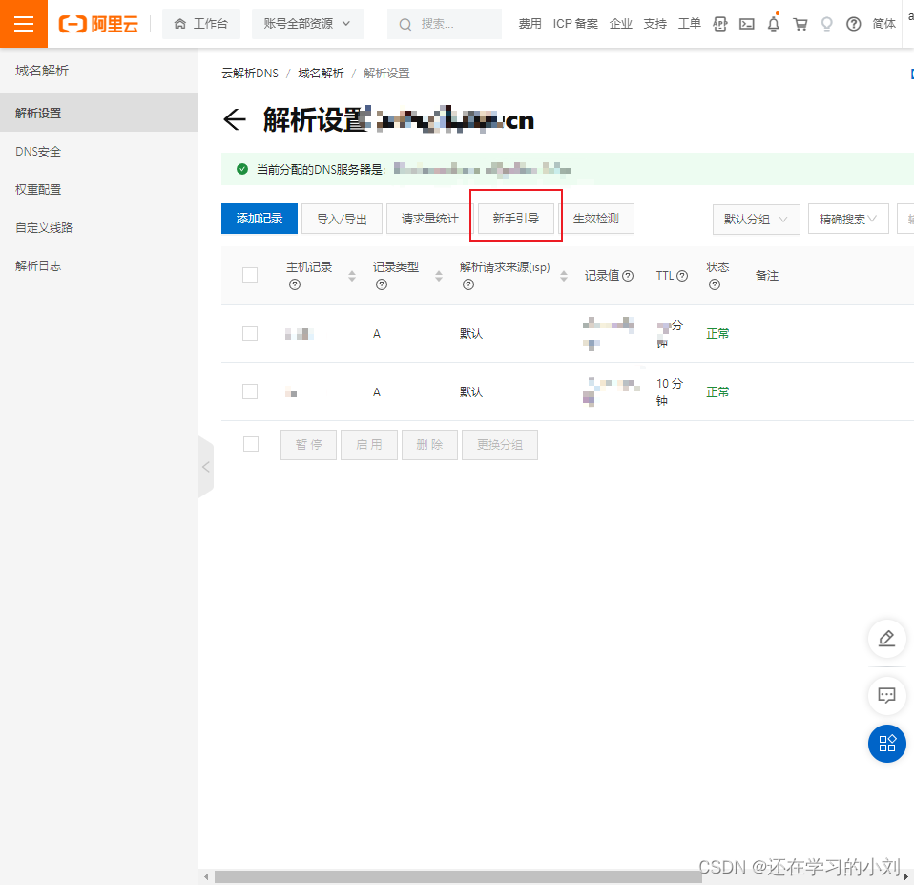Open 域名解析 at top of sidebar
This screenshot has width=914, height=885.
pyautogui.click(x=42, y=71)
